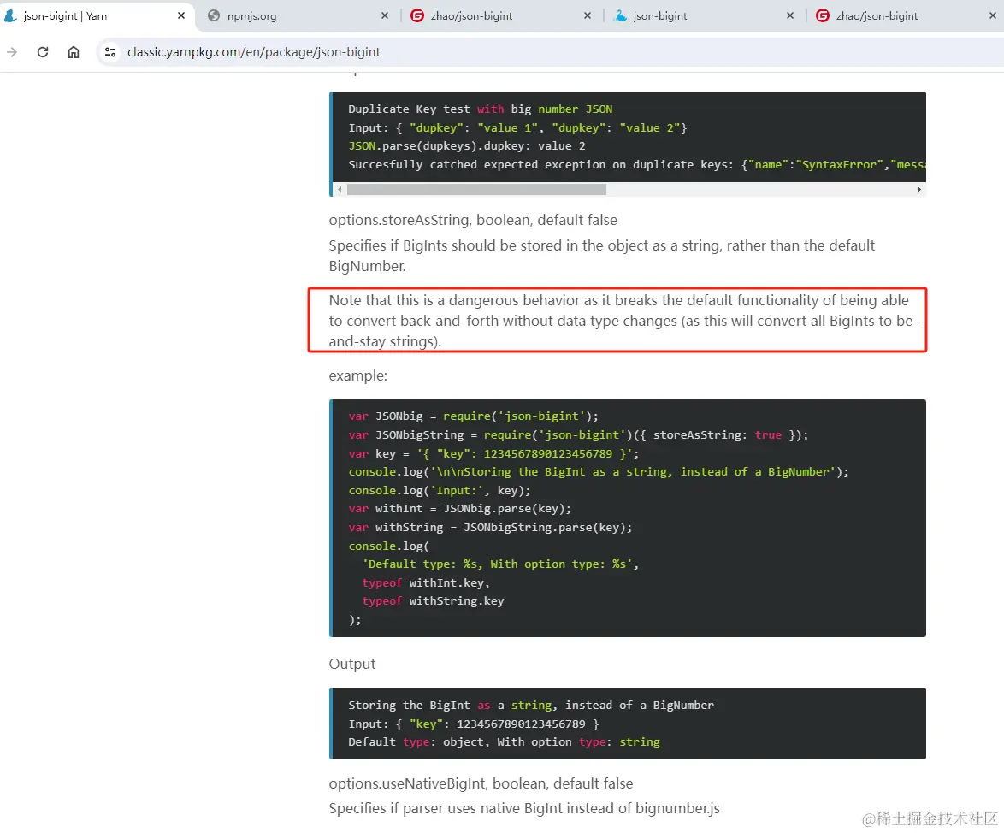
Task: Click code line 'typeof withString.key'
Action: 433,600
